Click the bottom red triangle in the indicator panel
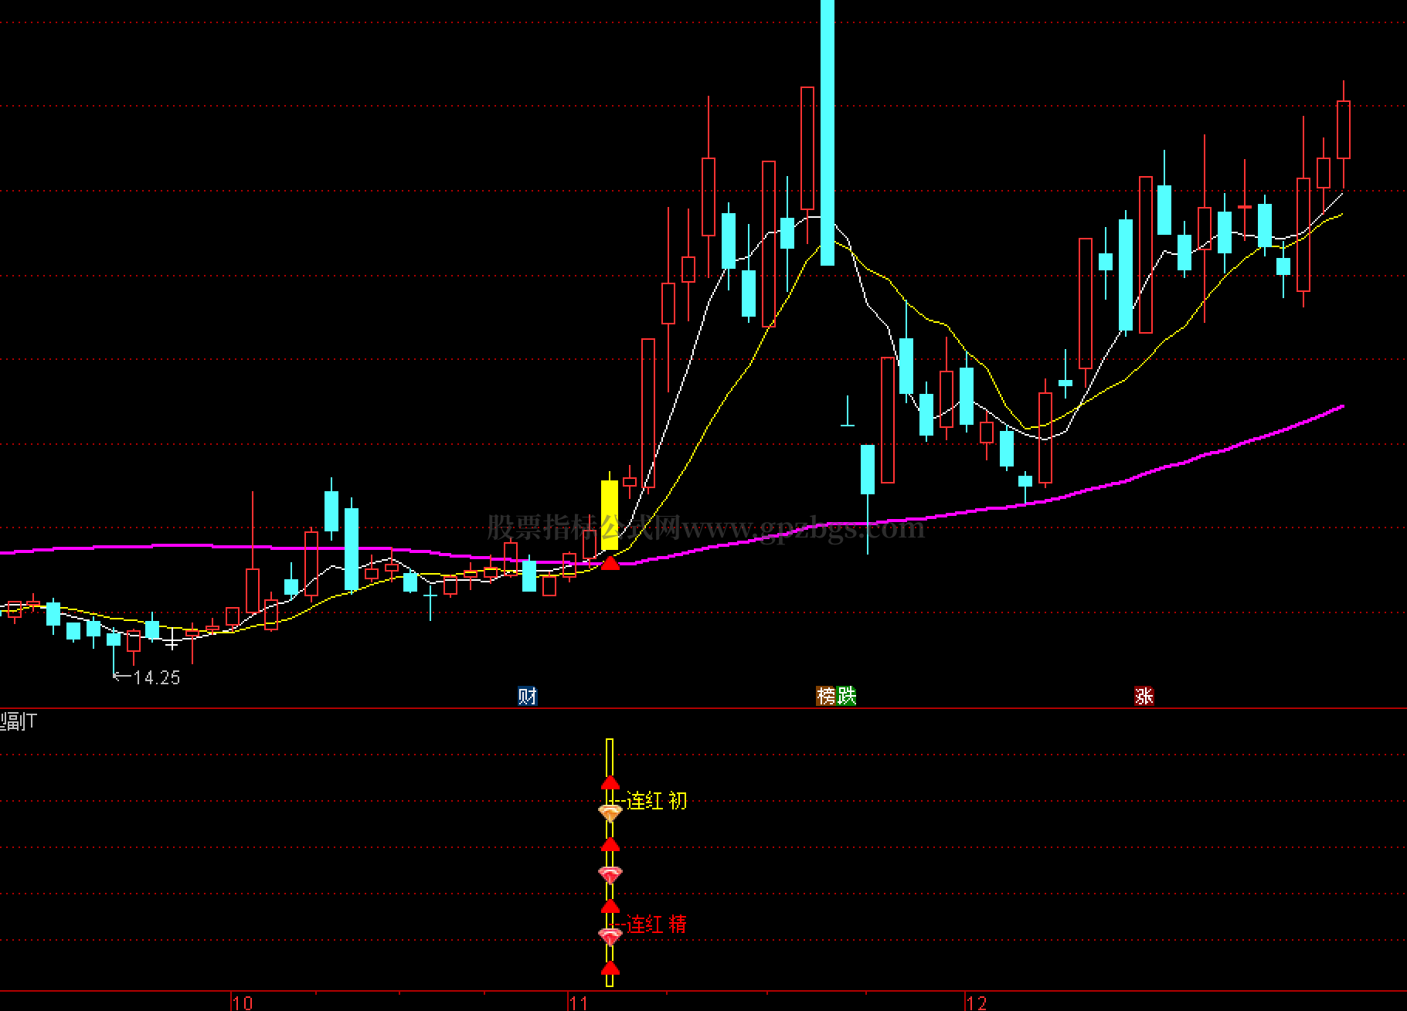Viewport: 1407px width, 1011px height. (x=610, y=969)
